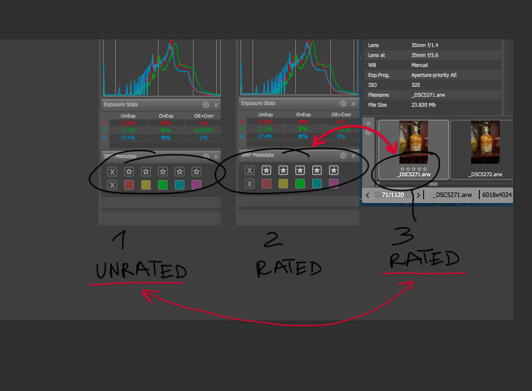The width and height of the screenshot is (532, 391).
Task: Open gear settings in right XMP Metadata panel
Action: click(343, 156)
